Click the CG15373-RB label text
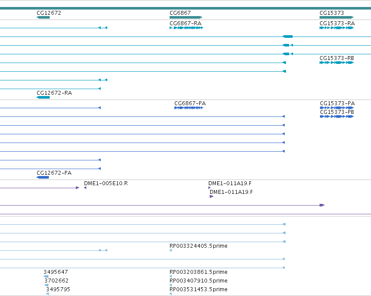This screenshot has width=371, height=296. click(x=337, y=58)
